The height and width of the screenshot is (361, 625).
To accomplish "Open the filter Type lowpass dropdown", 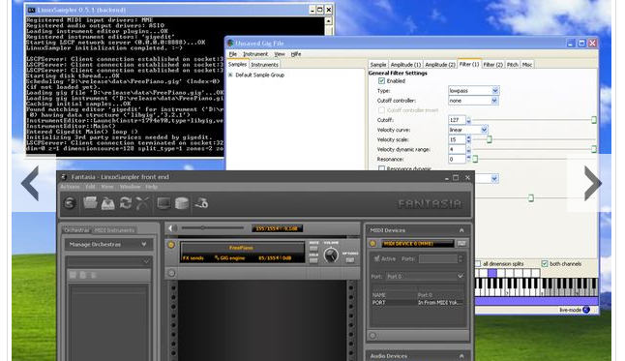I will (x=473, y=91).
